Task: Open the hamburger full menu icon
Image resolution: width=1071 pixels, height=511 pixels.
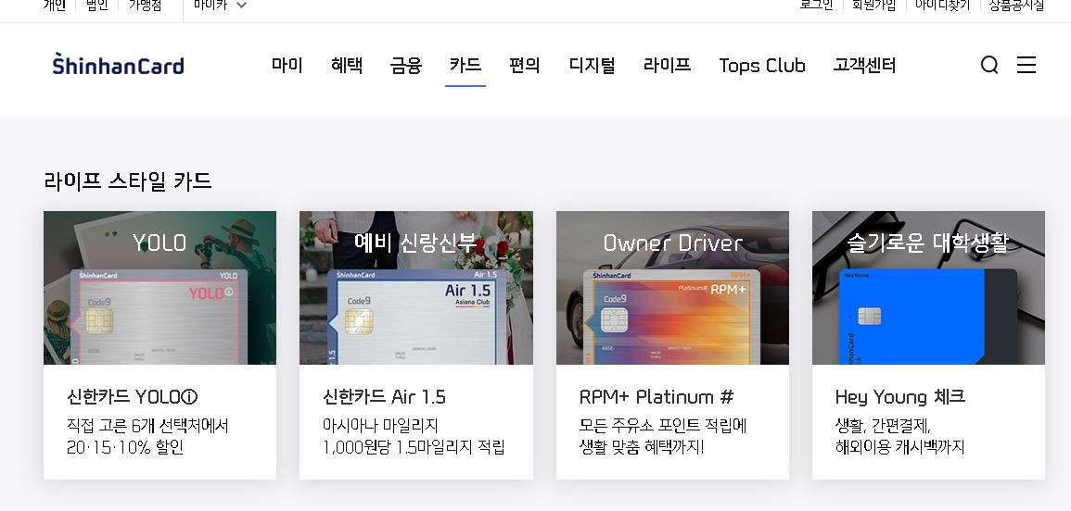Action: [x=1026, y=65]
